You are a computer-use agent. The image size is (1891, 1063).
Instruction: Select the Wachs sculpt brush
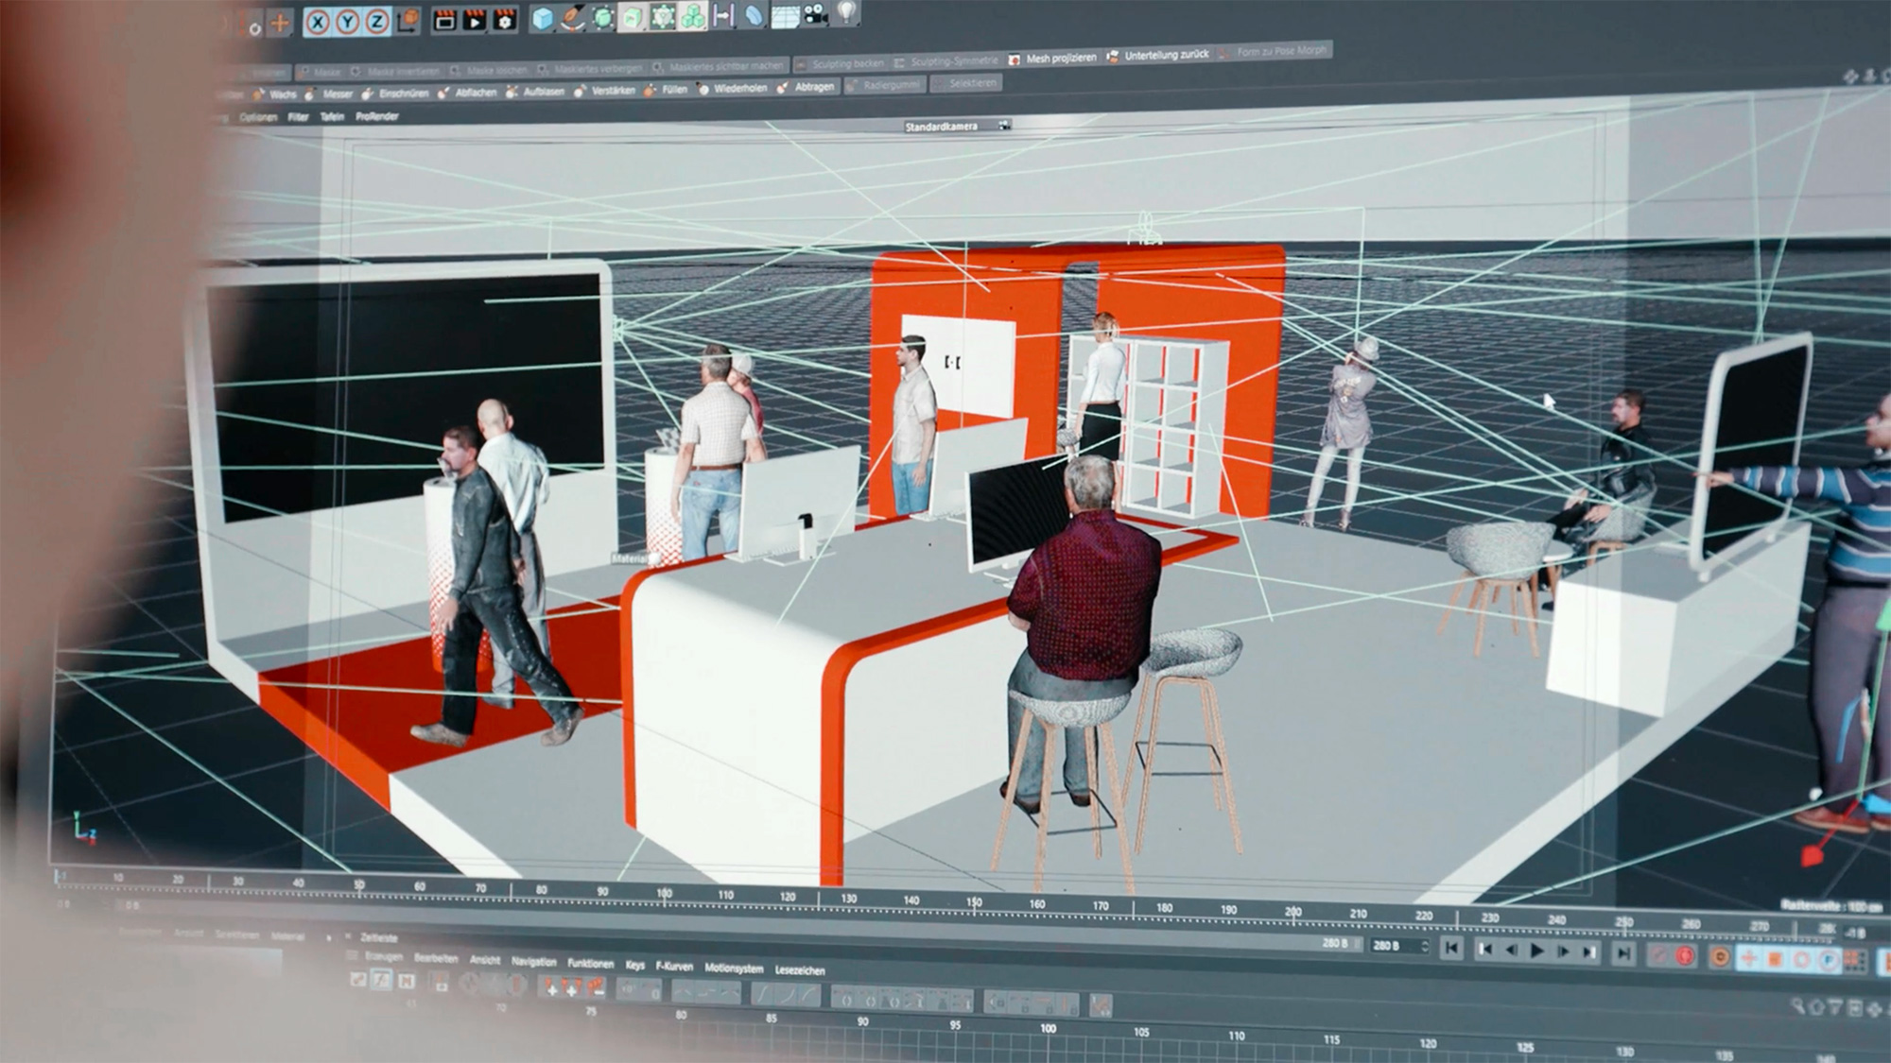coord(275,94)
